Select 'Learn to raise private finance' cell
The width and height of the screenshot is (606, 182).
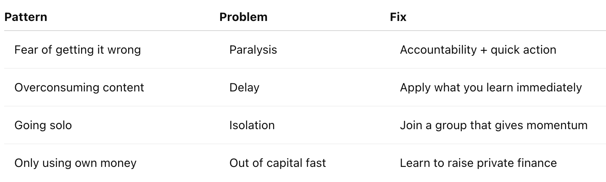[x=478, y=163]
